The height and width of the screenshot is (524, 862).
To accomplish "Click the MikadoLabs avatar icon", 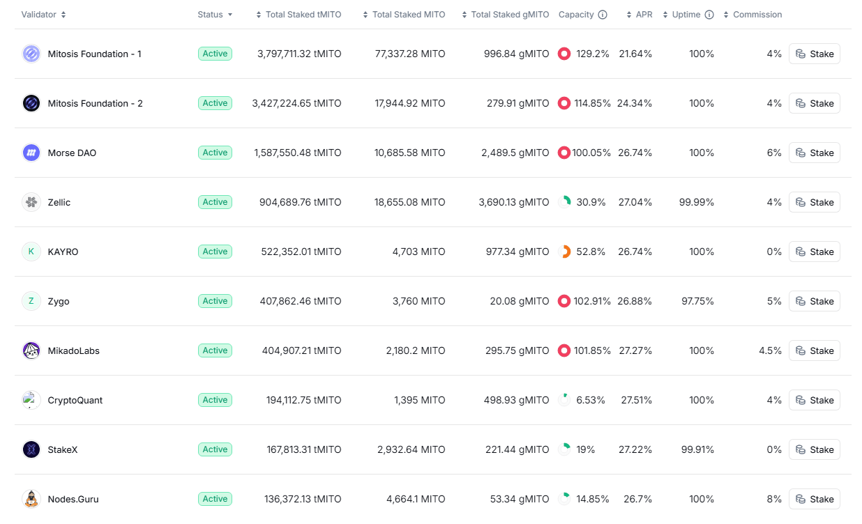I will 31,350.
